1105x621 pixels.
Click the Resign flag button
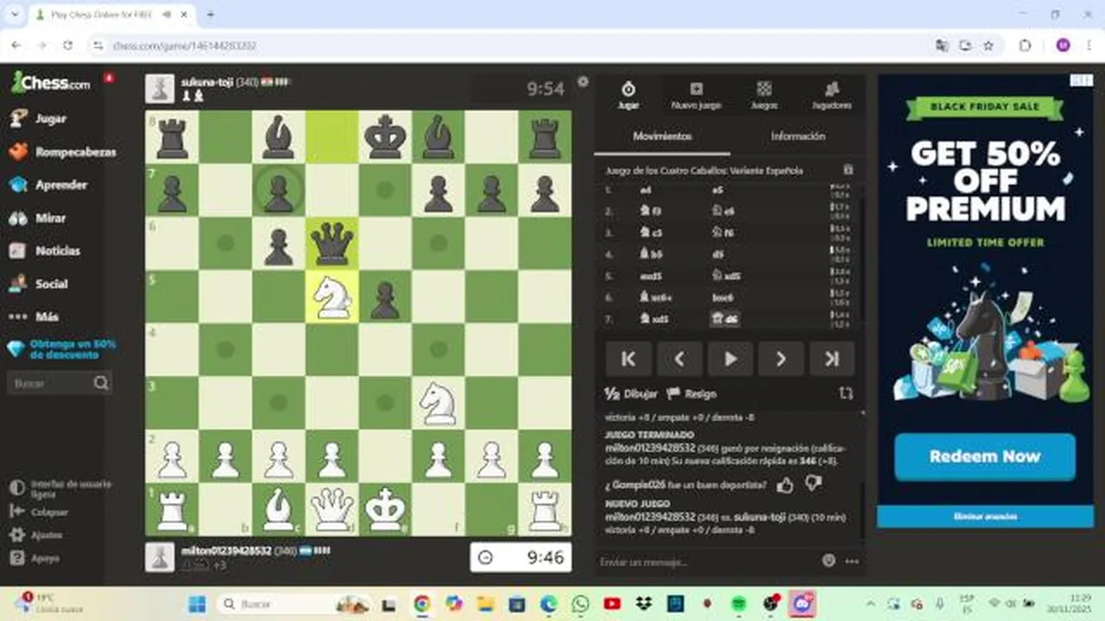692,393
